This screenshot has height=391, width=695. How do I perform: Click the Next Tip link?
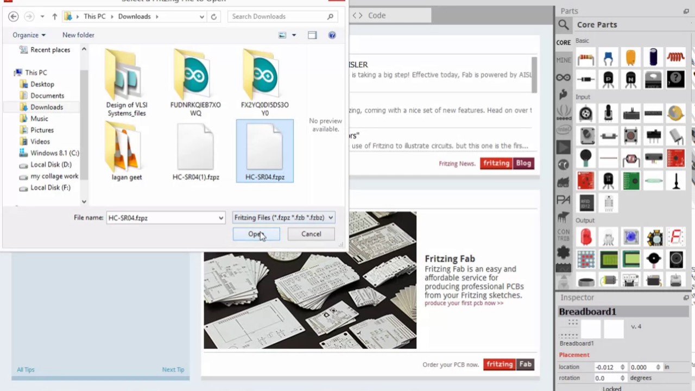[173, 369]
